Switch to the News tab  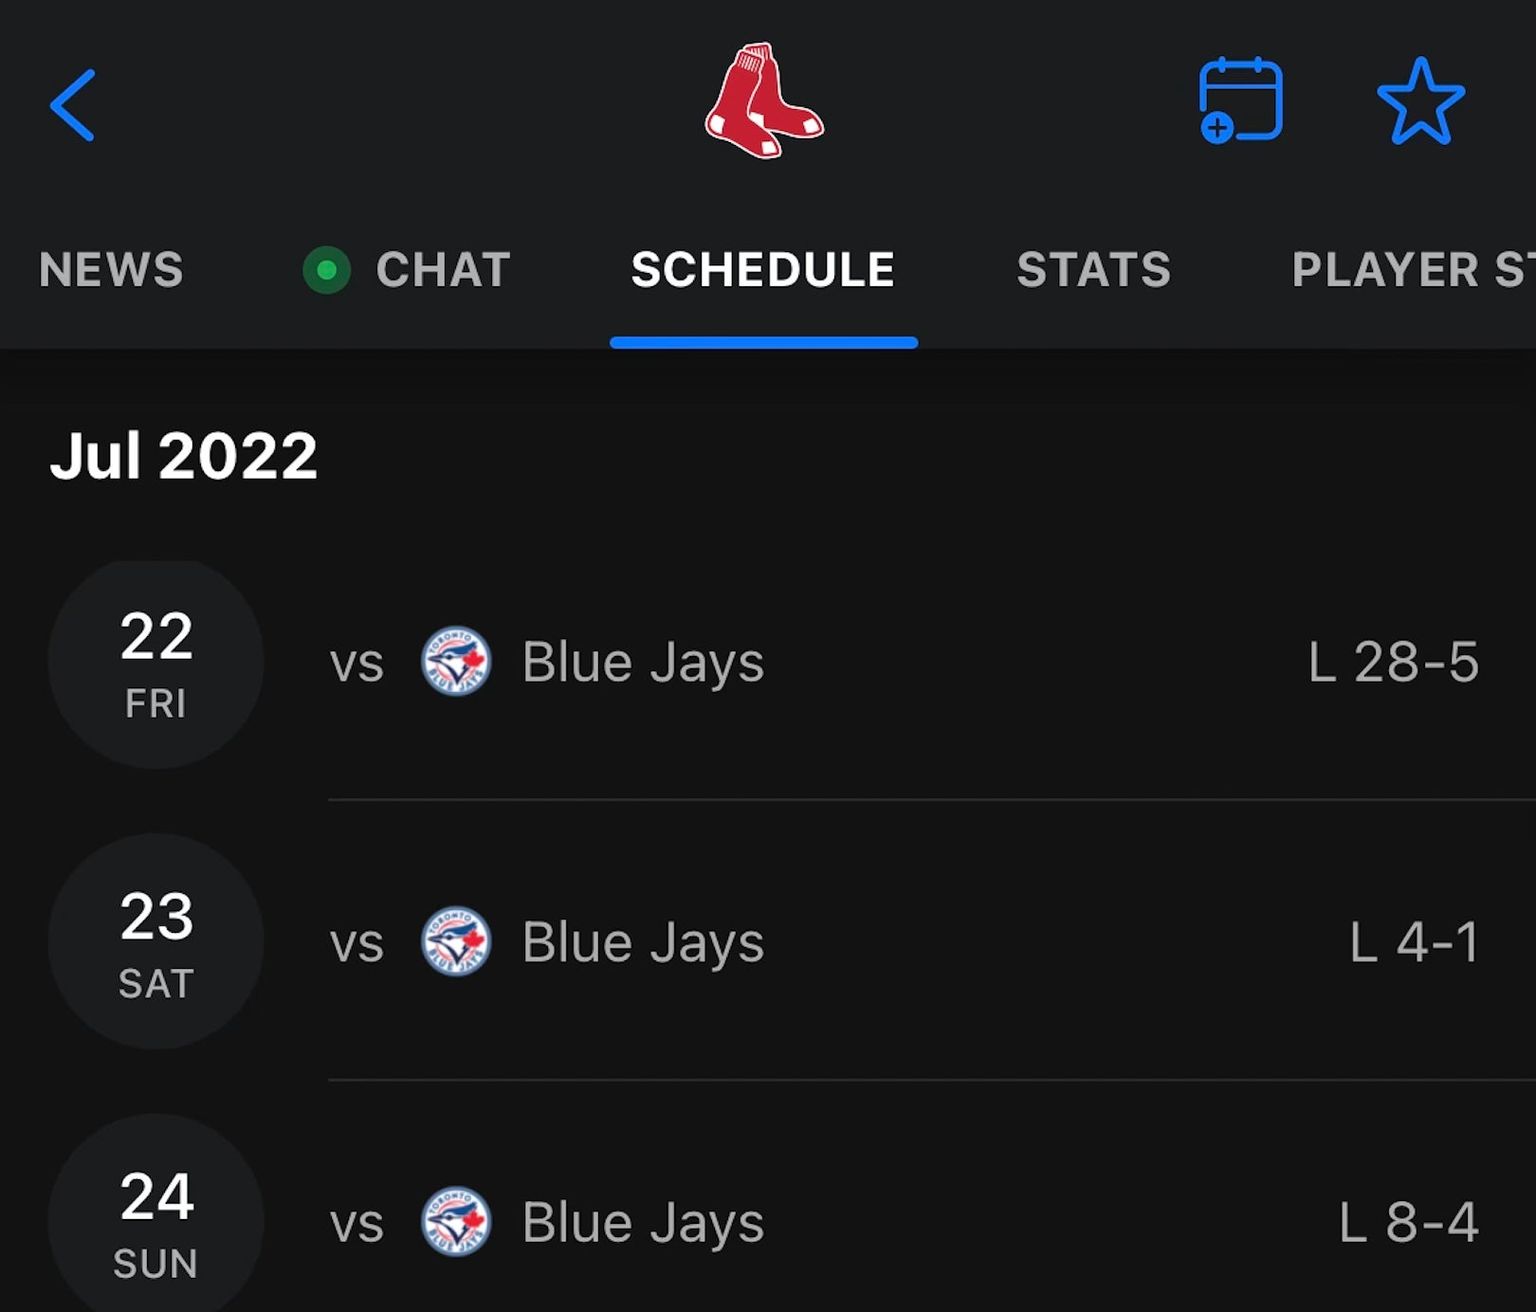tap(111, 270)
